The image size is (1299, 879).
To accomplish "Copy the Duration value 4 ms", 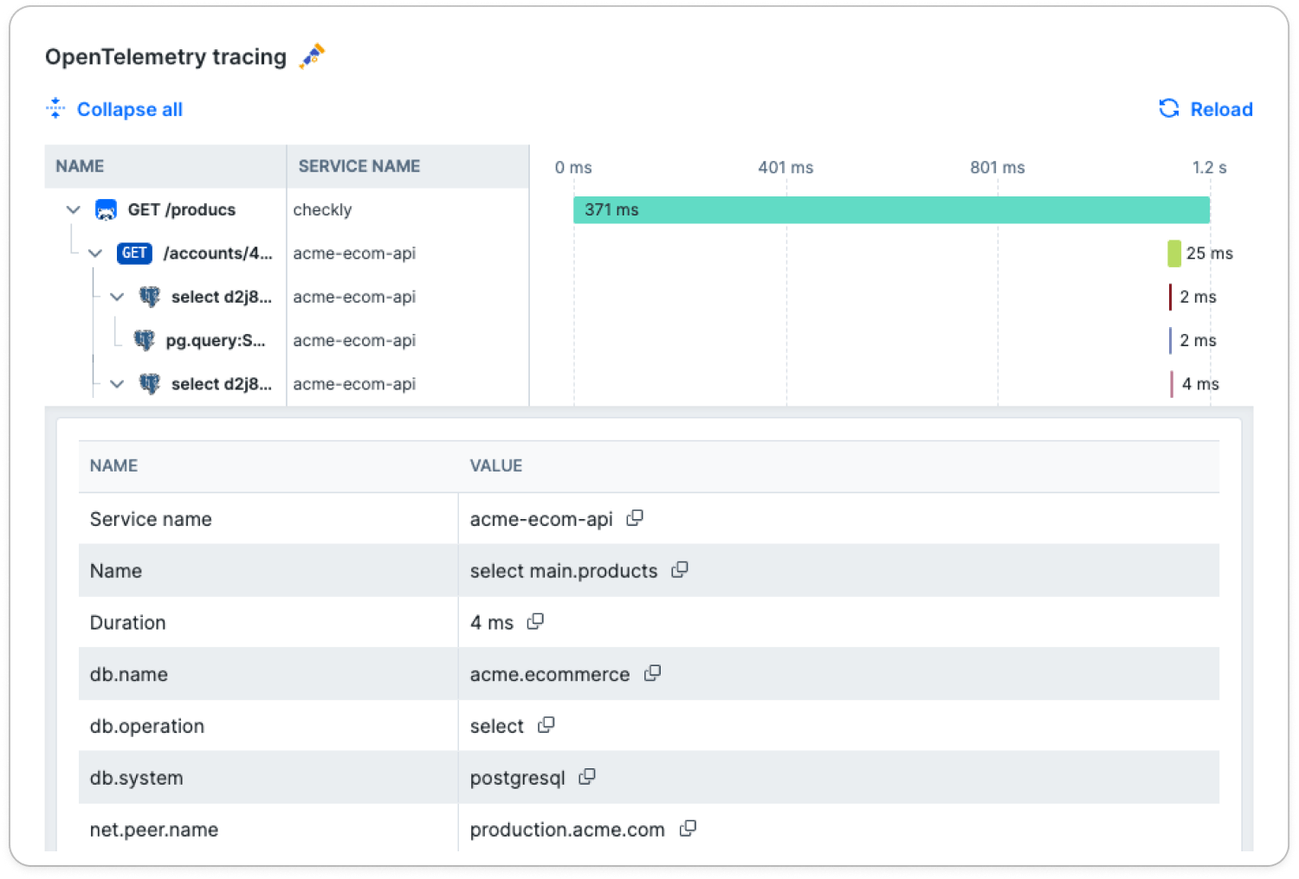I will [535, 621].
